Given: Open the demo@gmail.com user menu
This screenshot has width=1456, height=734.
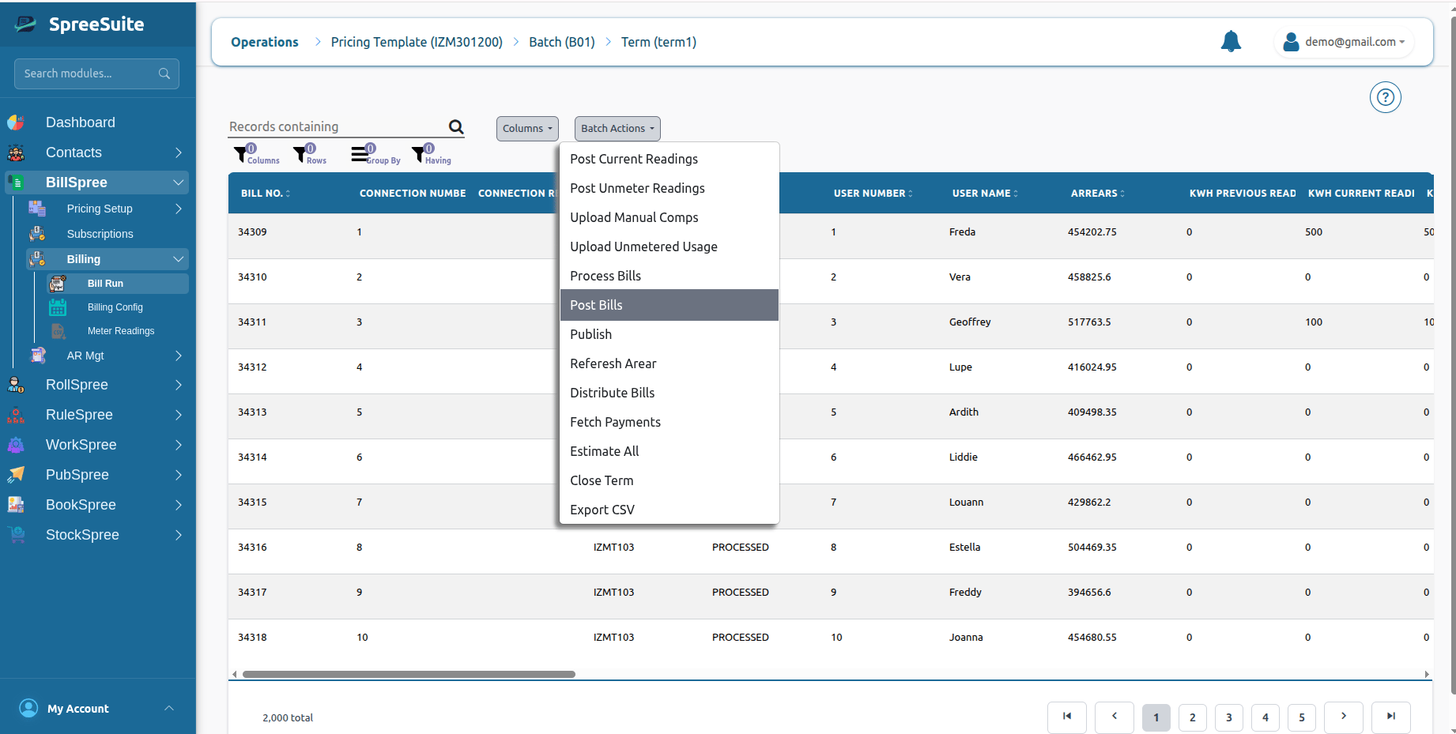Looking at the screenshot, I should click(1344, 42).
